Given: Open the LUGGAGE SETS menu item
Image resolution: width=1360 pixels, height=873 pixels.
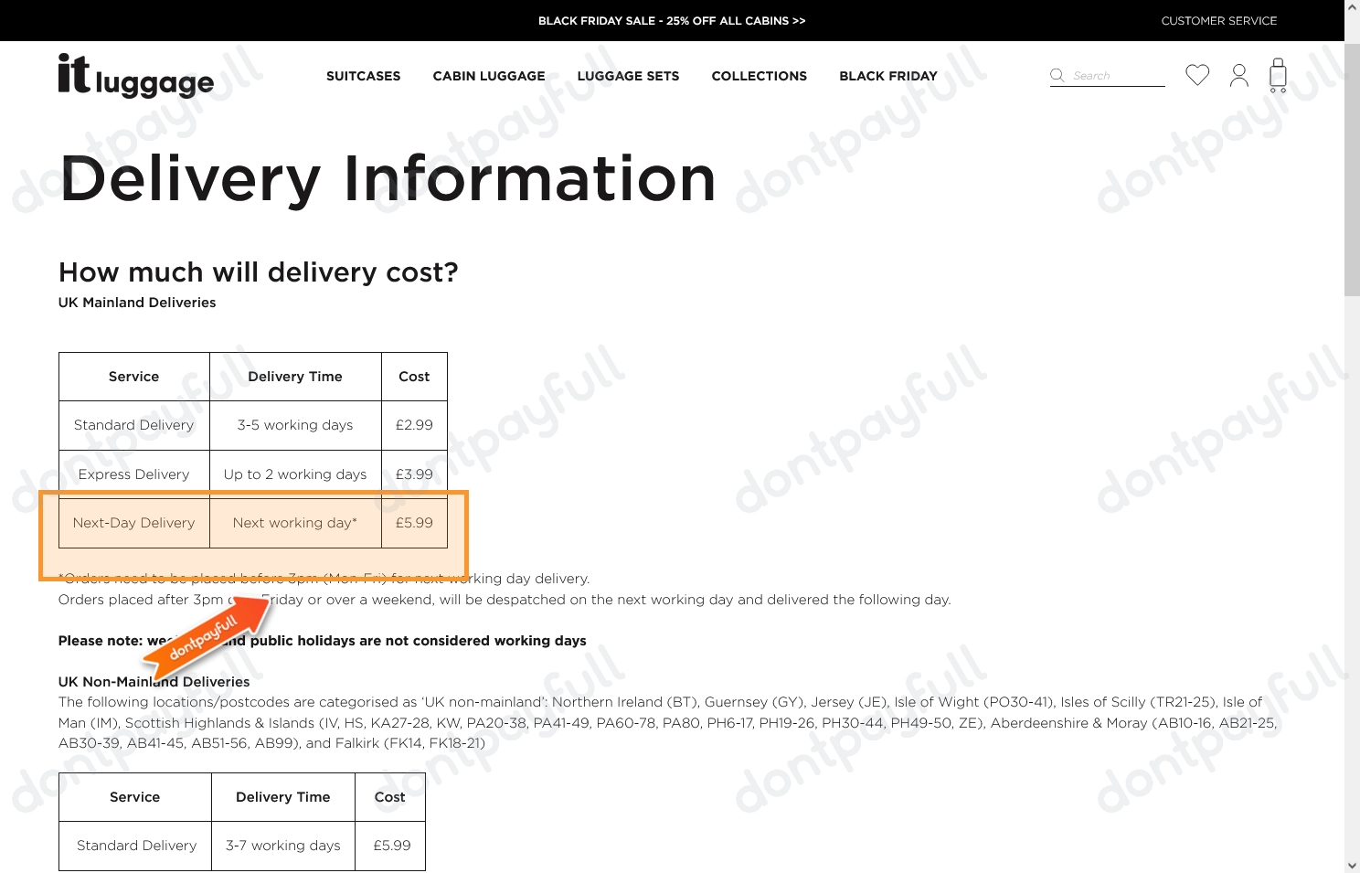Looking at the screenshot, I should coord(628,76).
